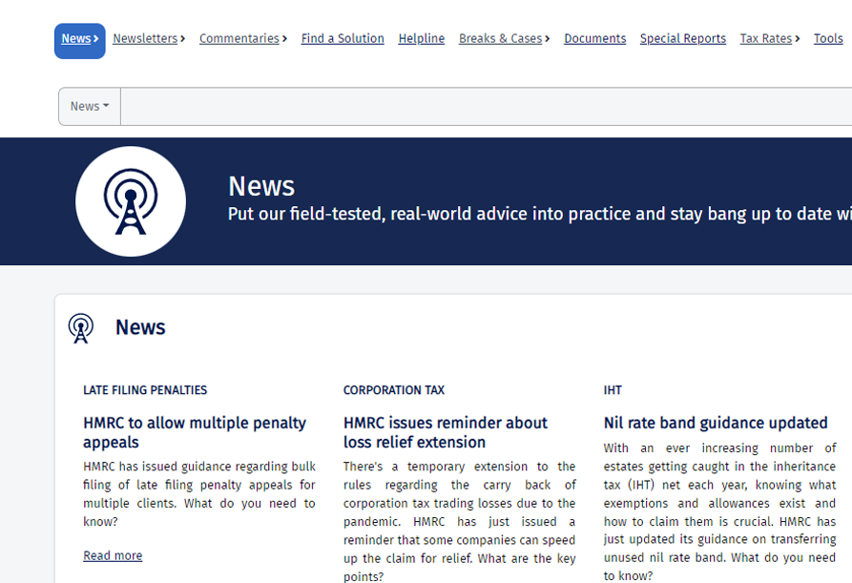Open the Tax Rates dropdown menu
The image size is (852, 583).
[770, 39]
